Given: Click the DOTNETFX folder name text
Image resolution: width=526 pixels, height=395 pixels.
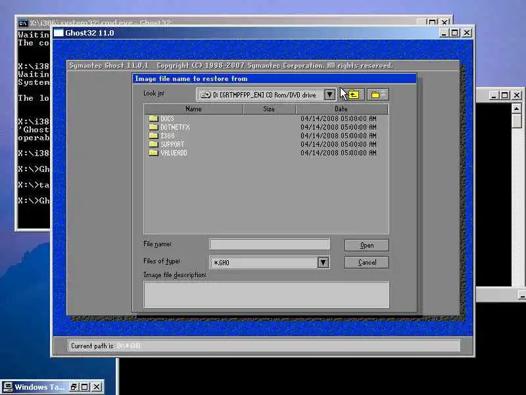Looking at the screenshot, I should pyautogui.click(x=175, y=127).
